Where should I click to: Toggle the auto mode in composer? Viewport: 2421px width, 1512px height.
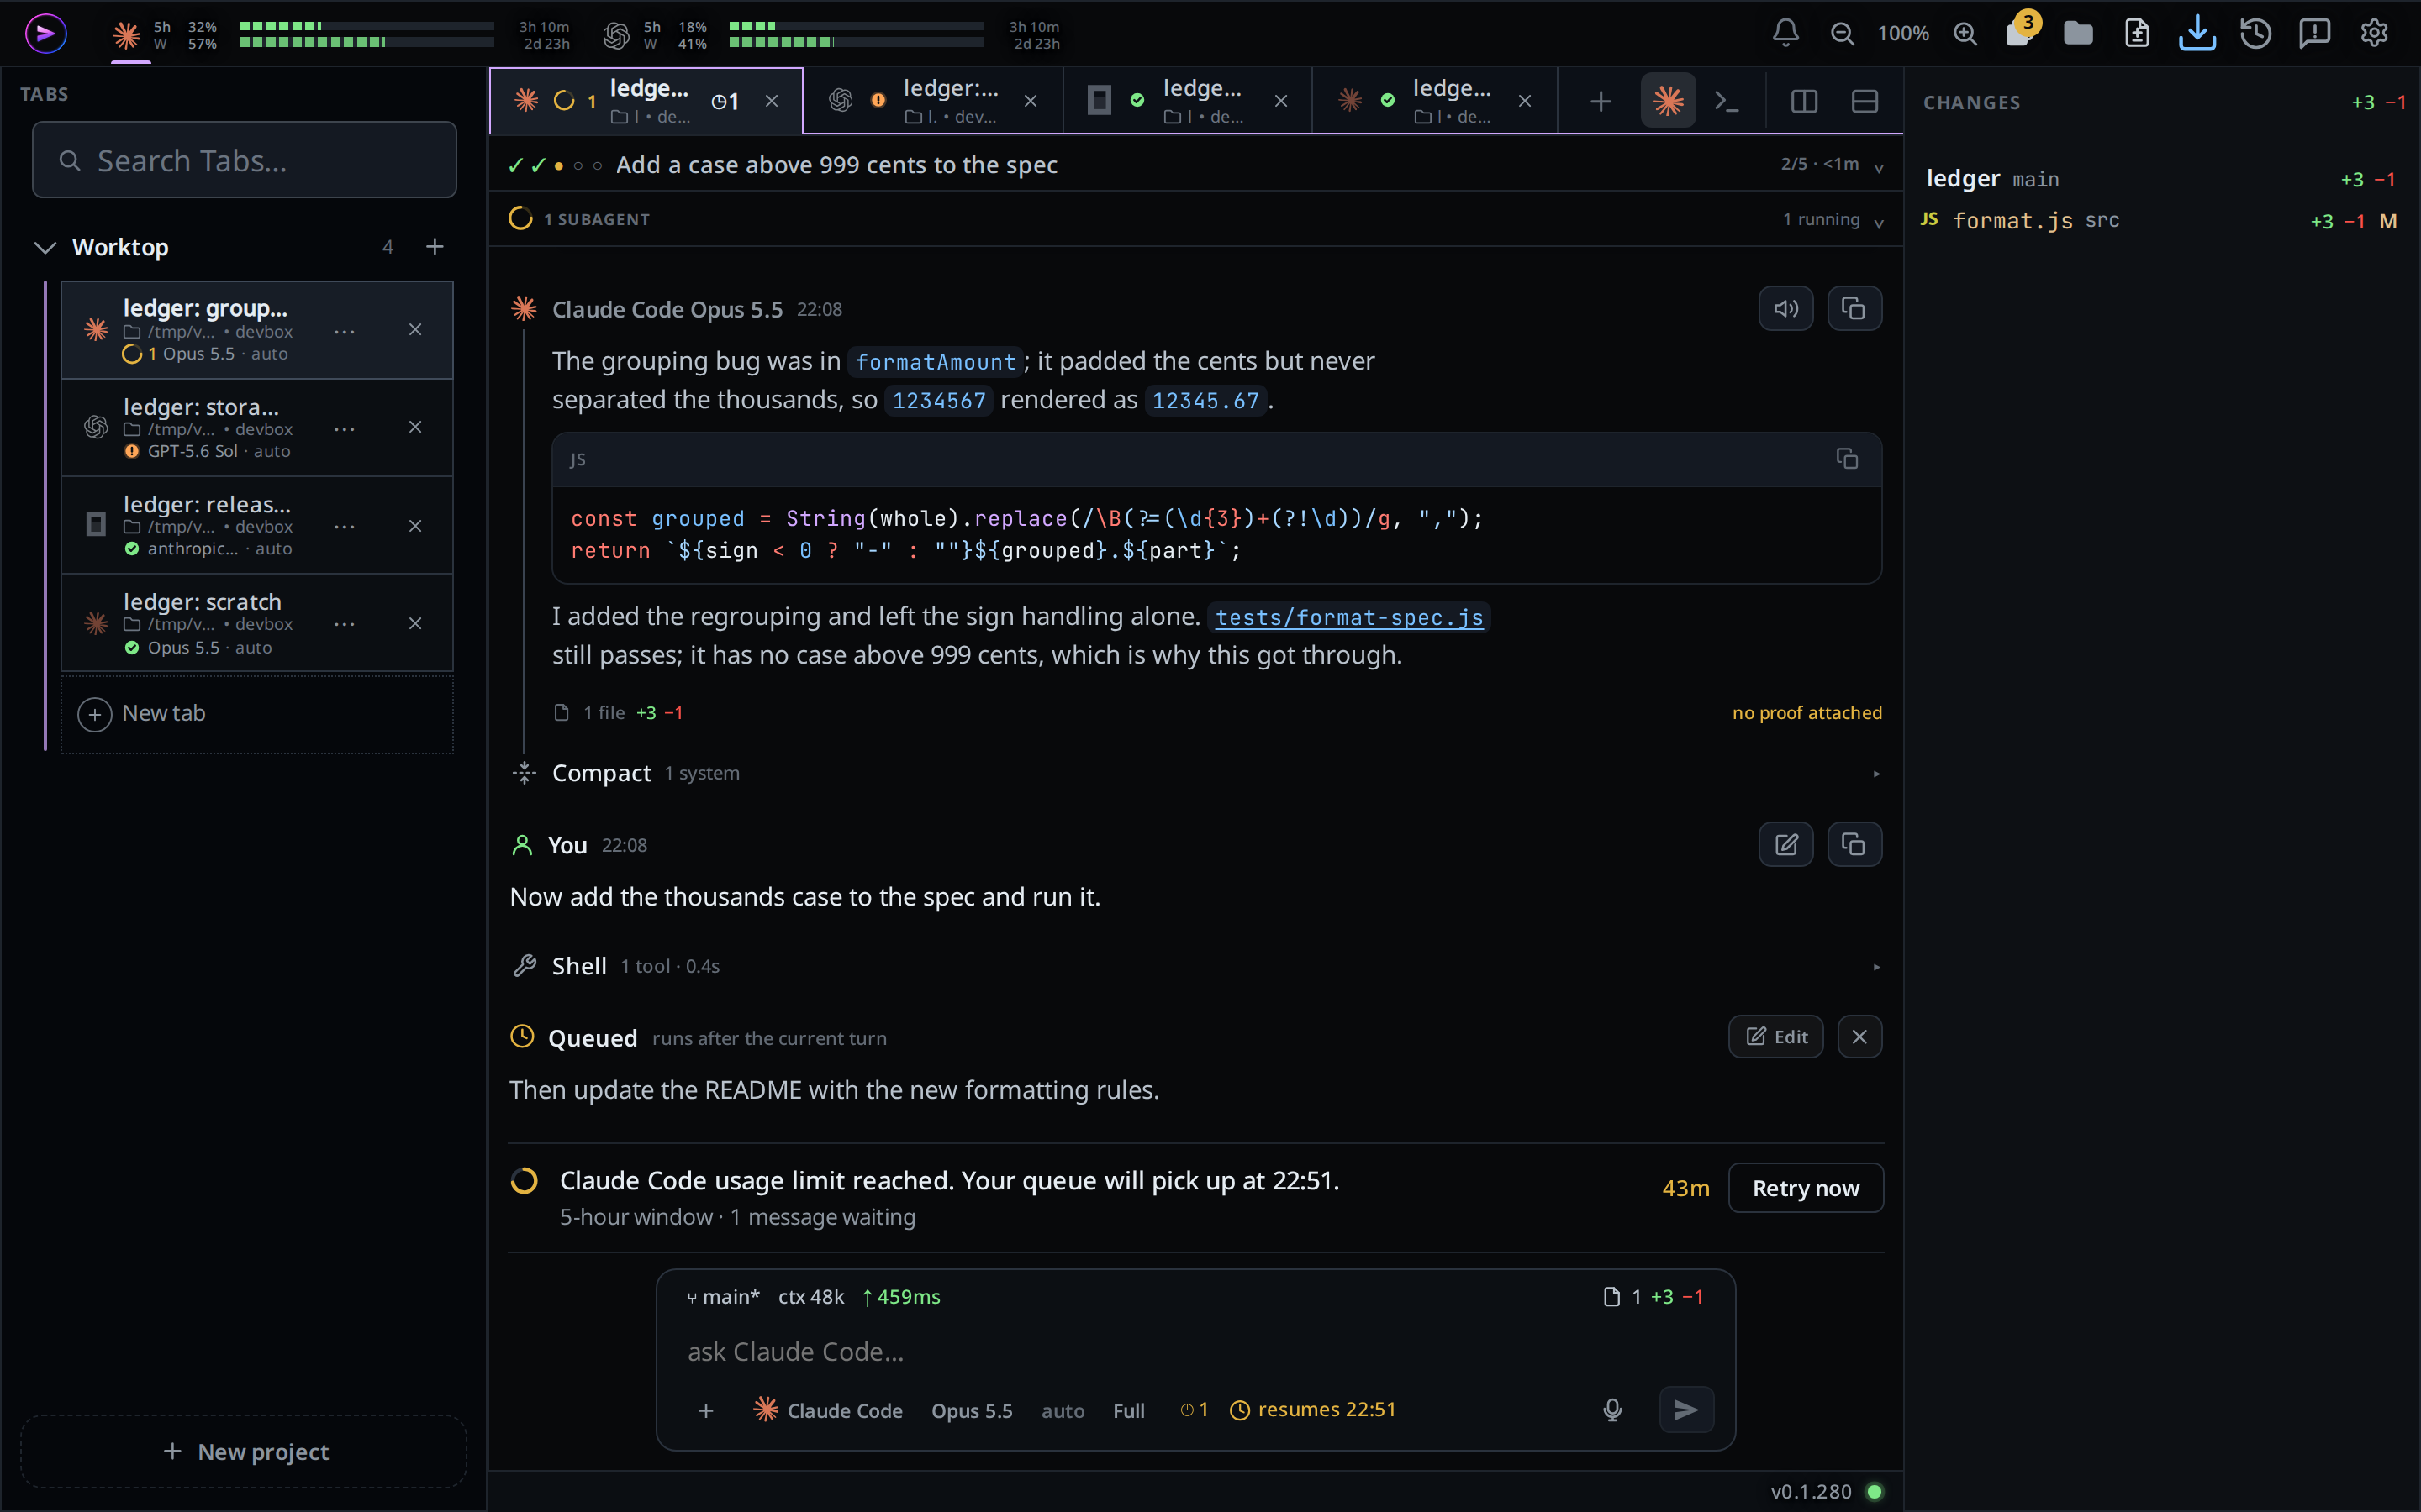pos(1063,1411)
